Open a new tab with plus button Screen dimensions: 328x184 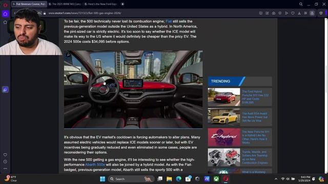[122, 4]
